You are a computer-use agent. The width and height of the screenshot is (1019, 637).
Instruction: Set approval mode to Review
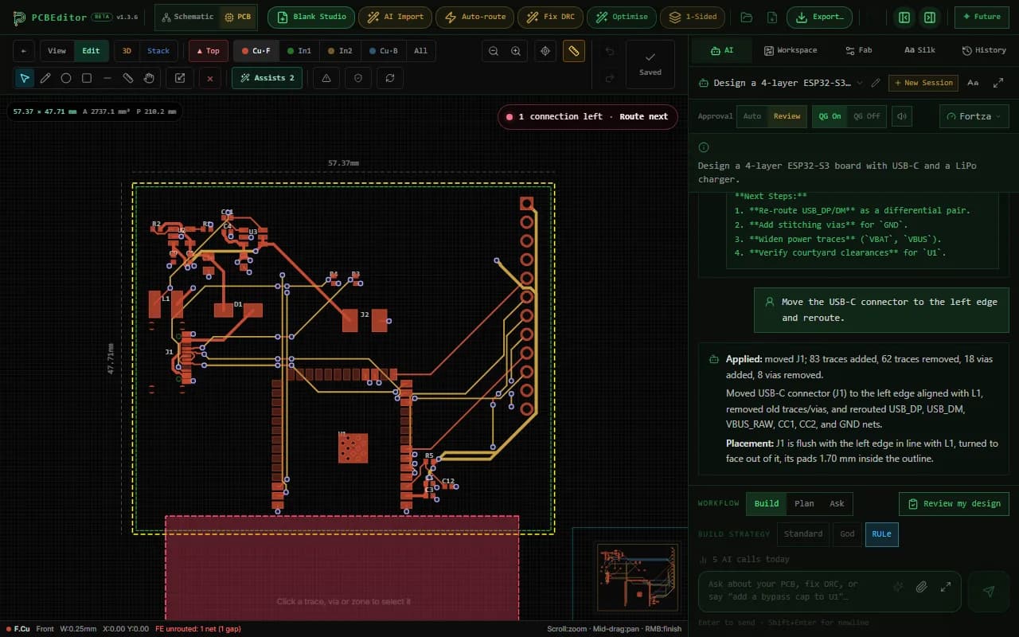click(787, 116)
